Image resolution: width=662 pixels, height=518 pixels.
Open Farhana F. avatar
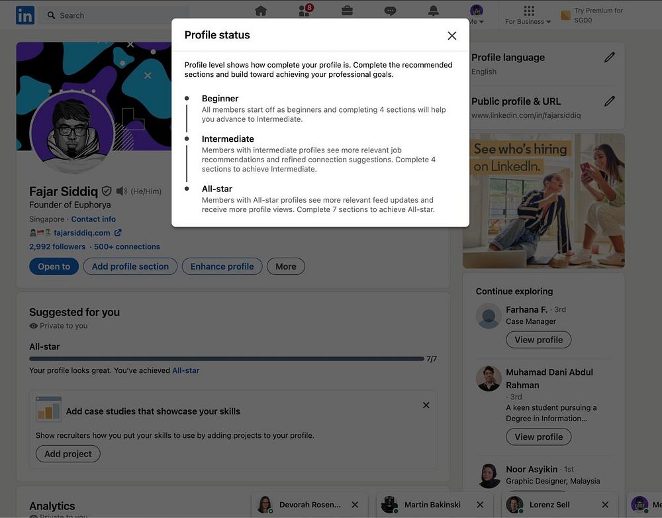489,315
